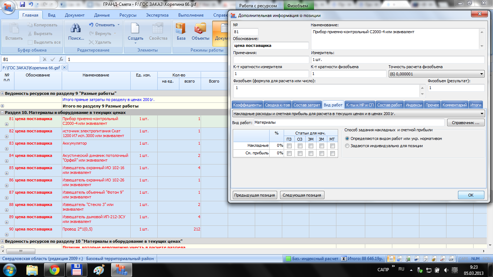Click the Создать new document icon
Viewport: 493px width, 277px height.
pos(135,29)
